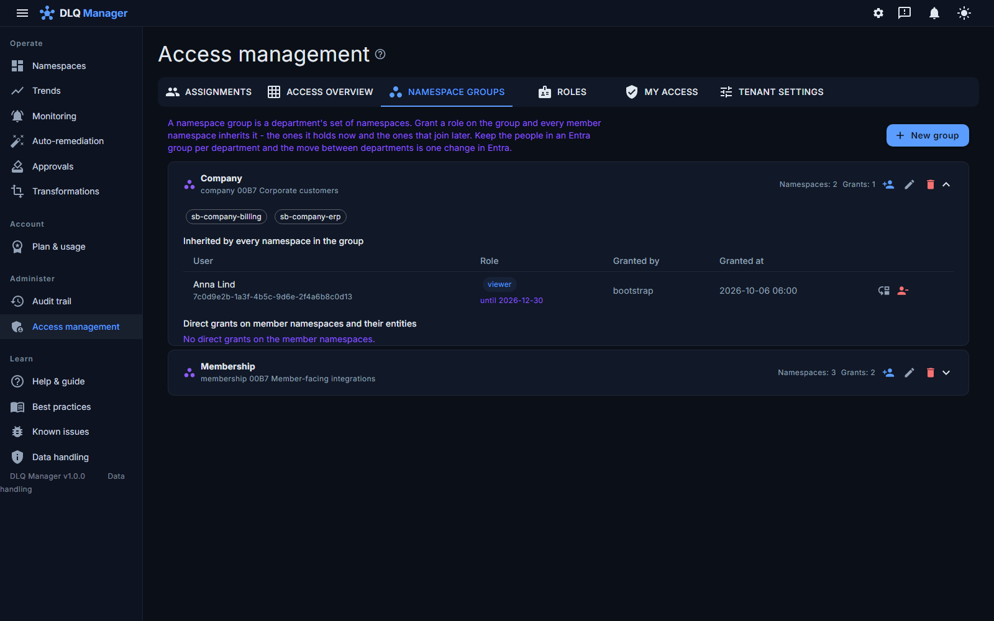994x621 pixels.
Task: Open Auto-remediation in sidebar
Action: pos(71,141)
